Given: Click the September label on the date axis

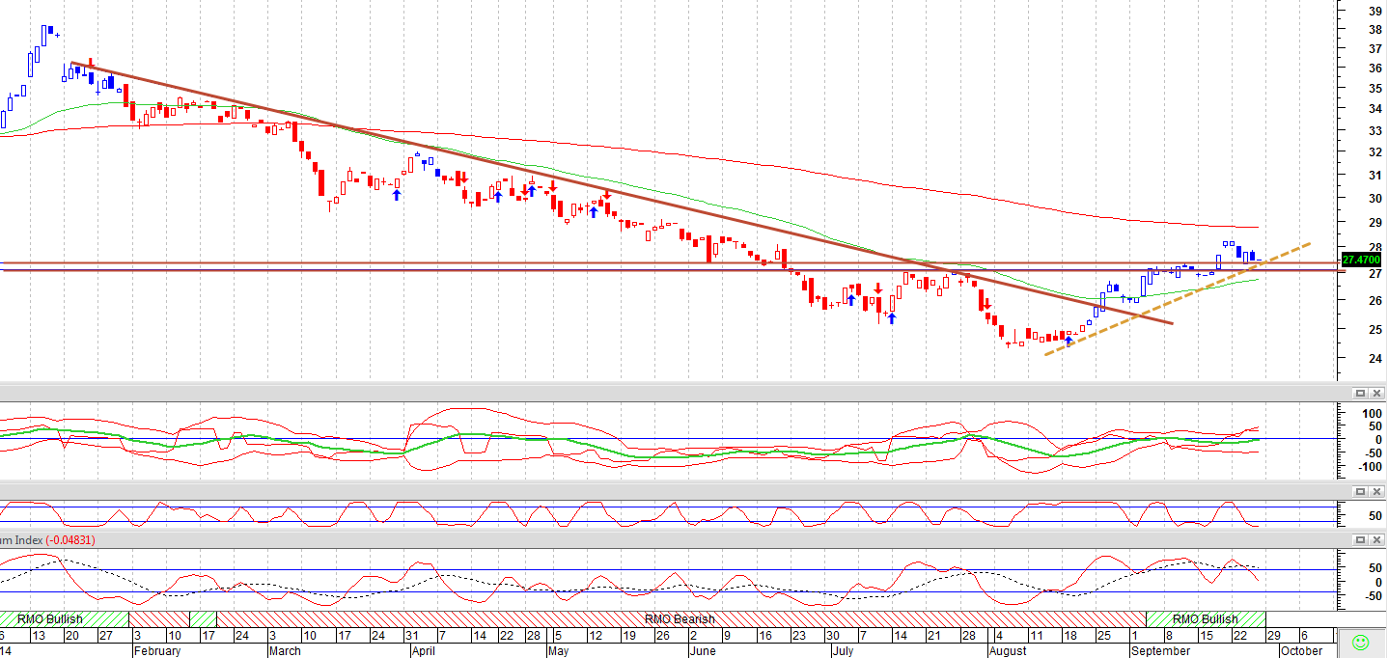Looking at the screenshot, I should tap(1160, 650).
